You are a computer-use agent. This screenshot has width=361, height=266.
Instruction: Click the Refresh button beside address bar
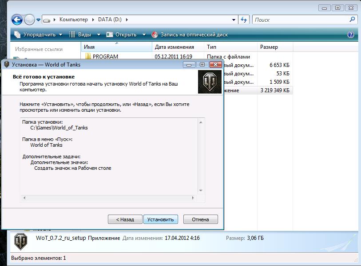tap(244, 20)
